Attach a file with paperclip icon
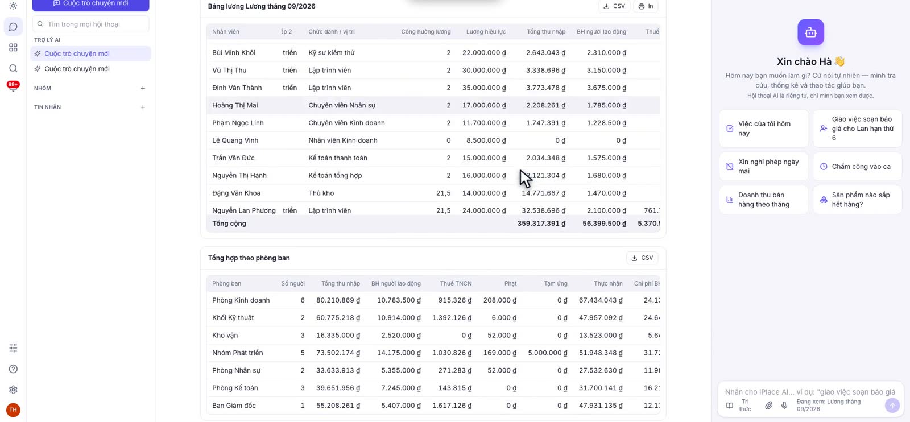This screenshot has width=910, height=422. (768, 406)
